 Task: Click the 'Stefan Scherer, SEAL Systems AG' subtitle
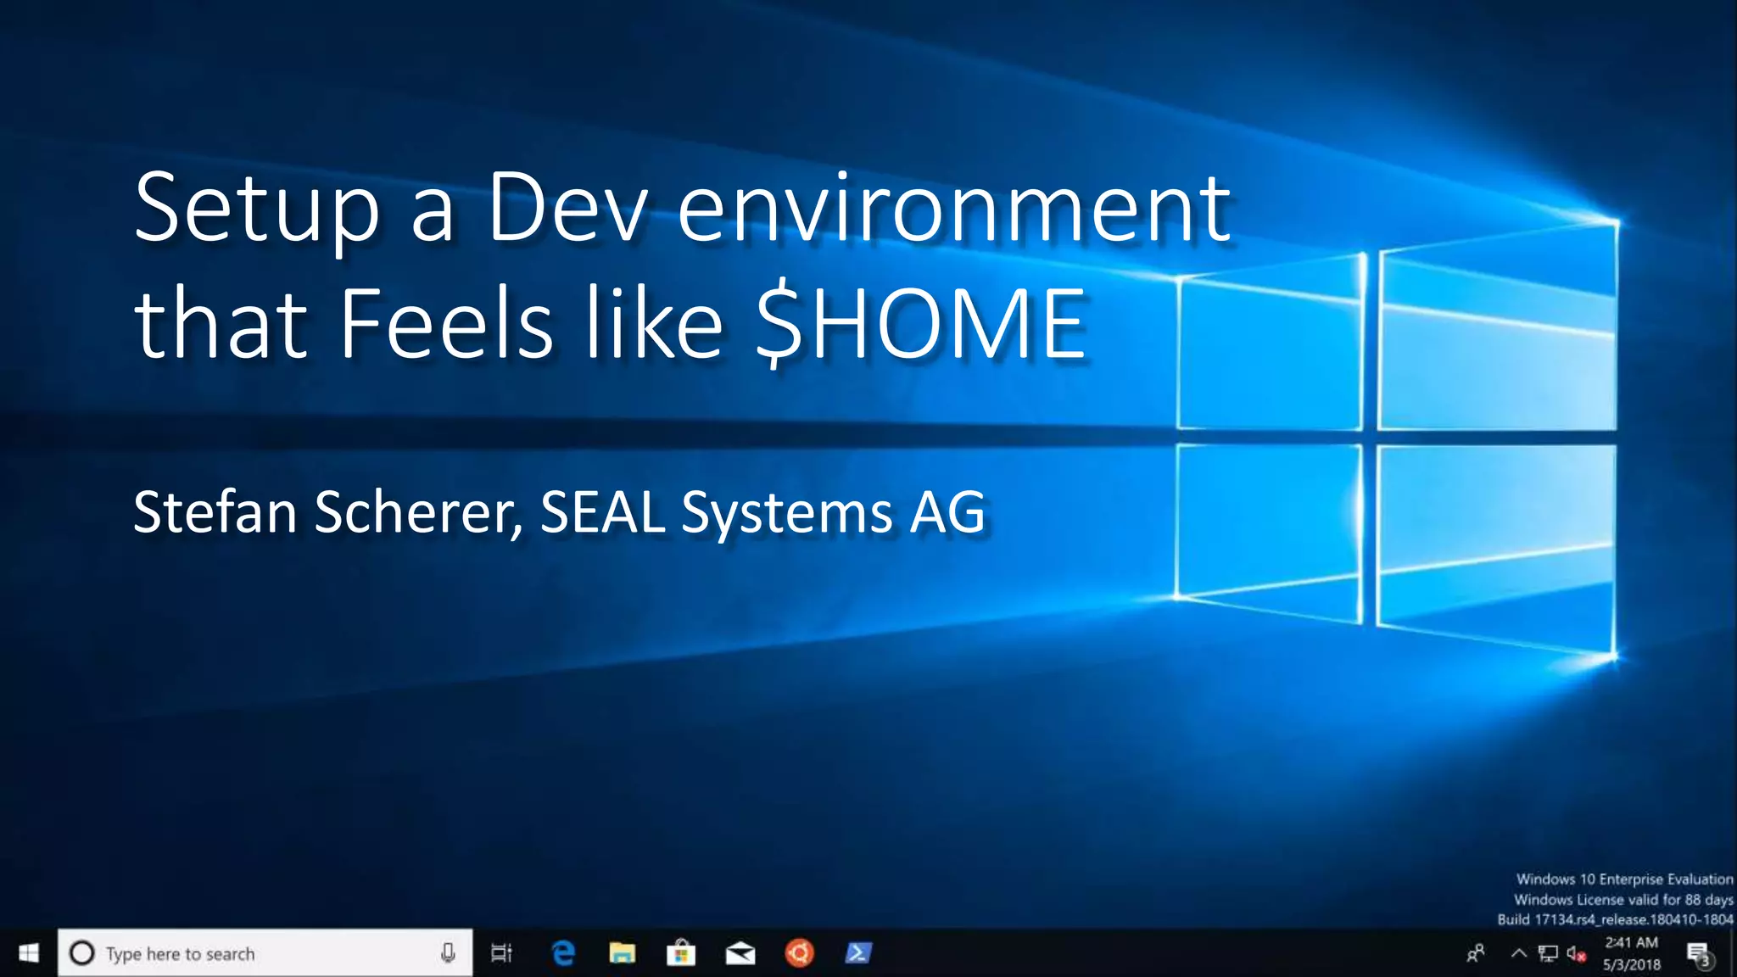[560, 511]
